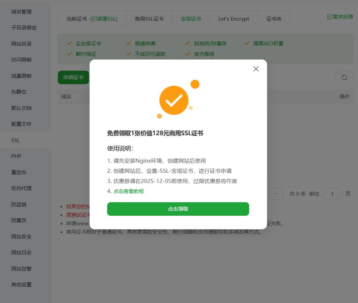Select PHP in the sidebar menu
The width and height of the screenshot is (358, 303).
[x=16, y=156]
